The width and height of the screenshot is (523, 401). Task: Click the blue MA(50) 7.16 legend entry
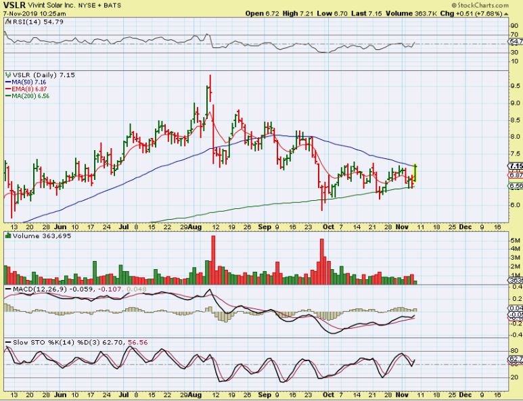[26, 82]
